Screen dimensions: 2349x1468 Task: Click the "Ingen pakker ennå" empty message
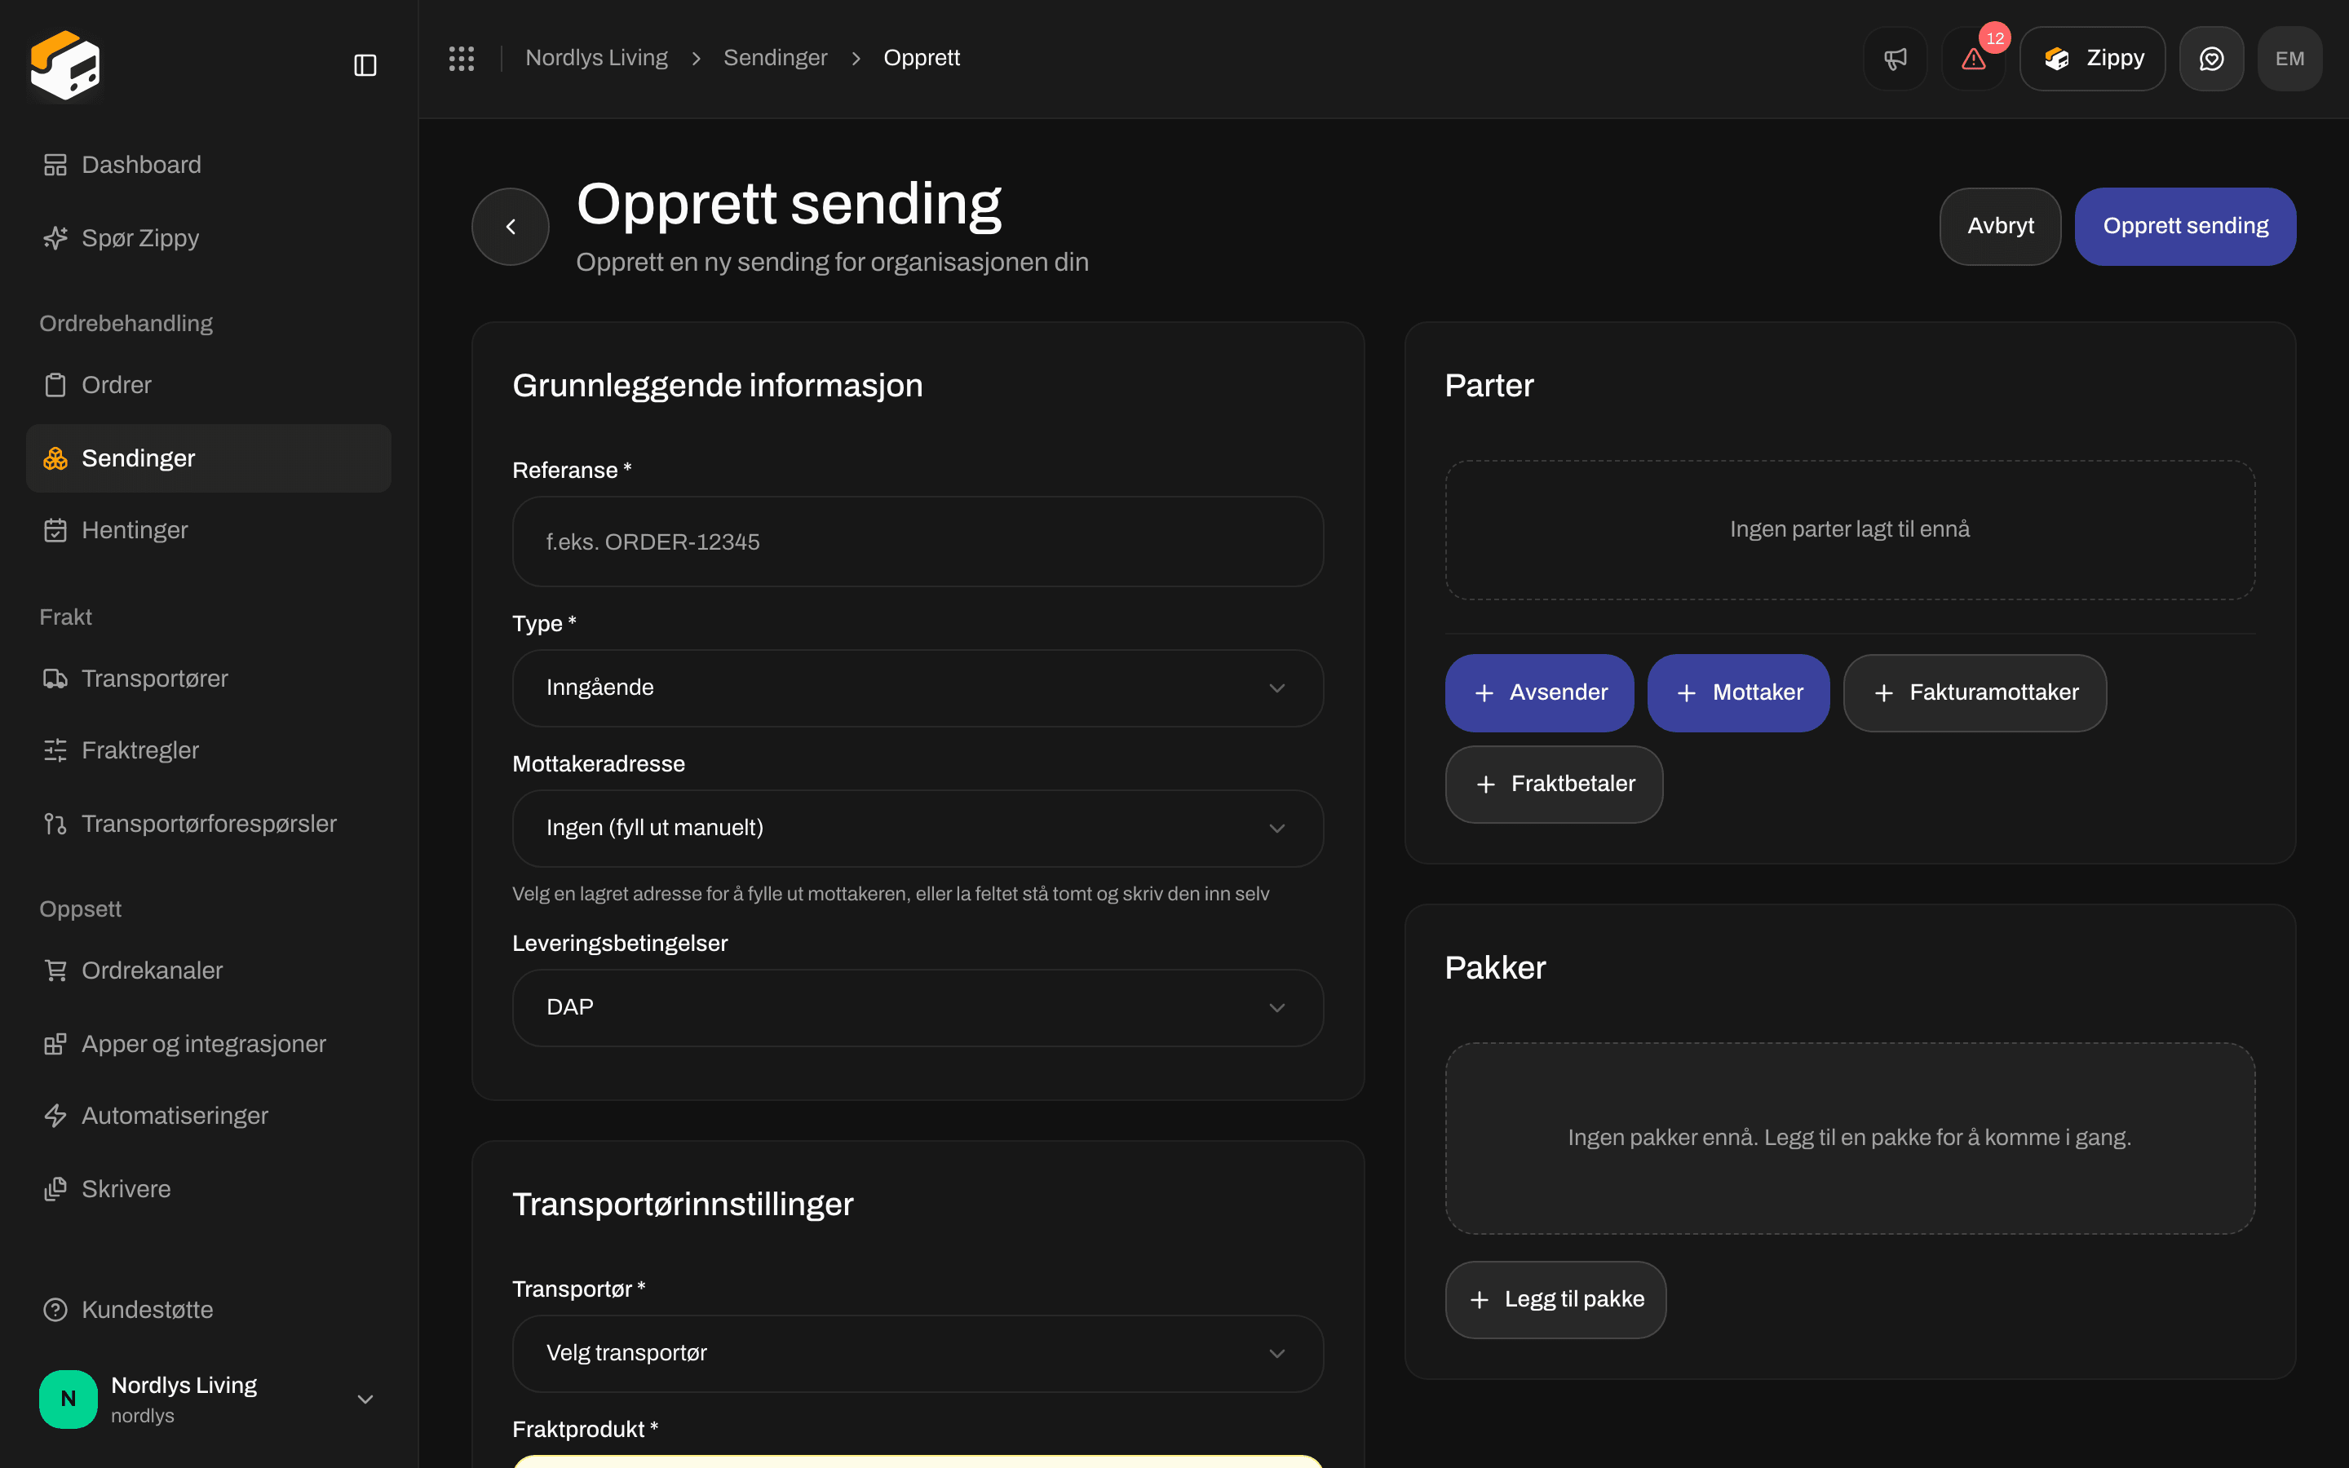[x=1850, y=1138]
